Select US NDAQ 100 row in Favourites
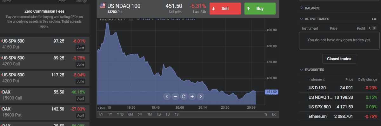Viewport: 381px width, 126px height. [x=339, y=97]
